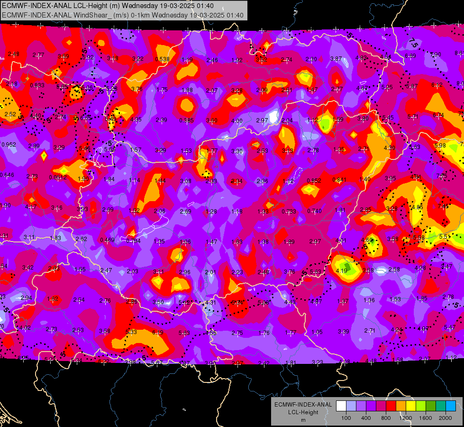Click the wind shear value 0.952

click(9, 145)
